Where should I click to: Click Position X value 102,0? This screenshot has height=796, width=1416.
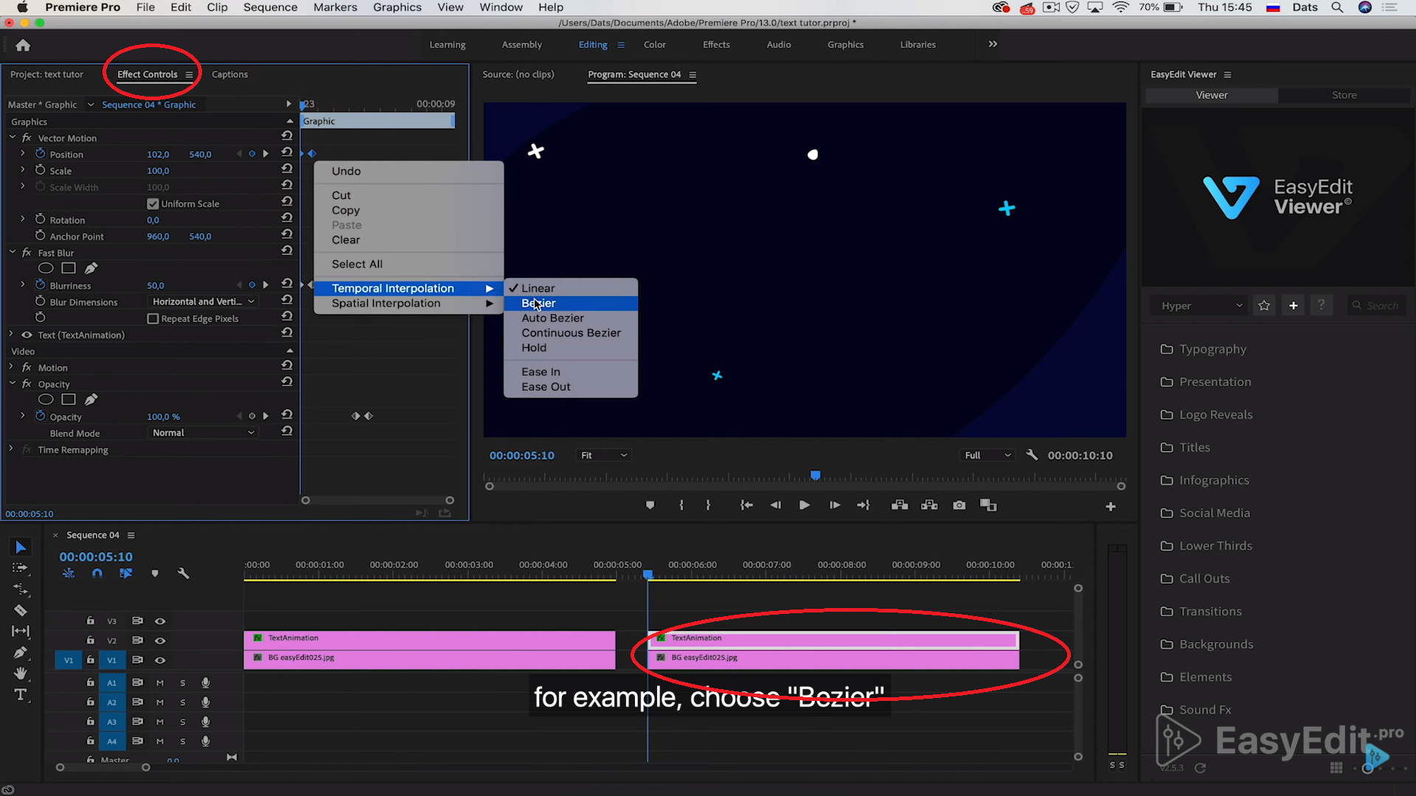(x=158, y=154)
